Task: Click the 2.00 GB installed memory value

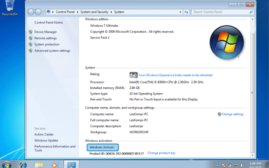Action: [x=134, y=88]
